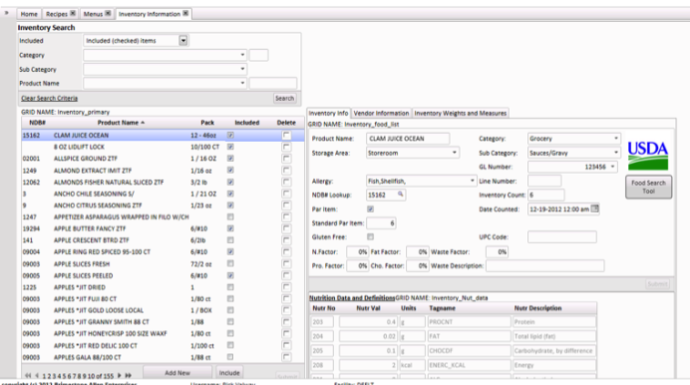The width and height of the screenshot is (690, 385).
Task: Go to page 2 in pager
Action: click(x=49, y=376)
